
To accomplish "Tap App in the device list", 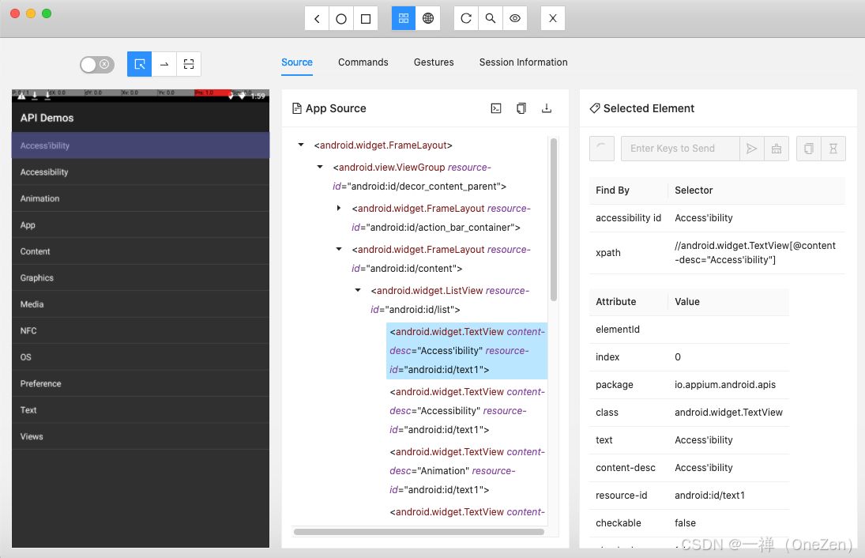I will coord(141,225).
